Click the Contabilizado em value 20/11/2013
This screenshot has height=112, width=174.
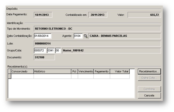[98, 15]
